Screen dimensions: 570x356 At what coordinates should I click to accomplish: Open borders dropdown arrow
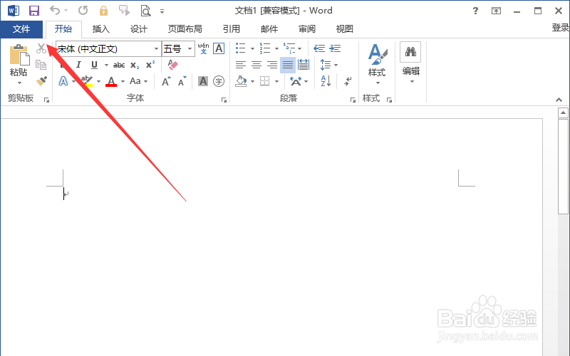pyautogui.click(x=276, y=81)
